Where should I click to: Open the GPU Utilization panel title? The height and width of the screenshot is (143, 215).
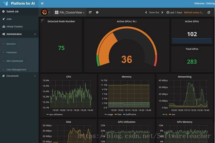[x=127, y=122]
